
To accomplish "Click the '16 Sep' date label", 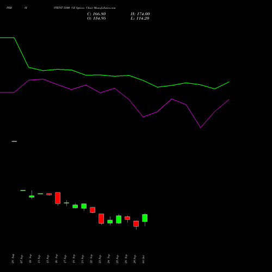I will [57, 259].
